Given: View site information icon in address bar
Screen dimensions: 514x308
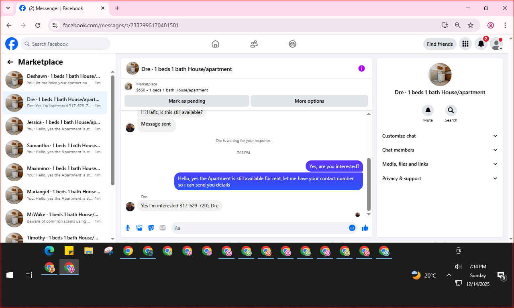Looking at the screenshot, I should tap(55, 25).
